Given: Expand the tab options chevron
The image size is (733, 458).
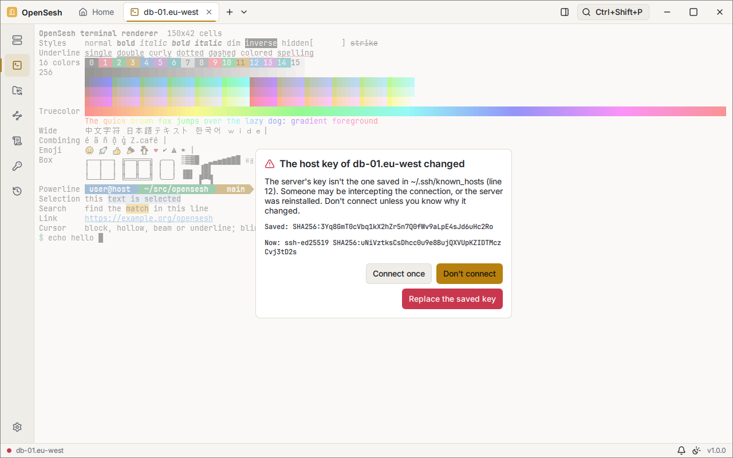Looking at the screenshot, I should point(244,12).
